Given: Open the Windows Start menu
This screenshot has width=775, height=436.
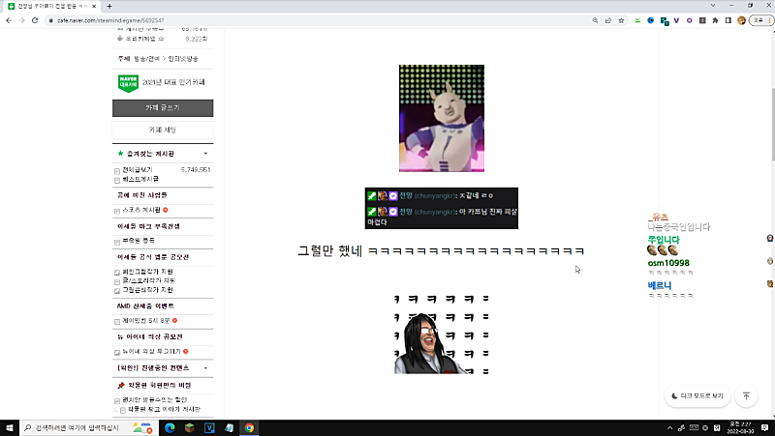Looking at the screenshot, I should point(10,427).
